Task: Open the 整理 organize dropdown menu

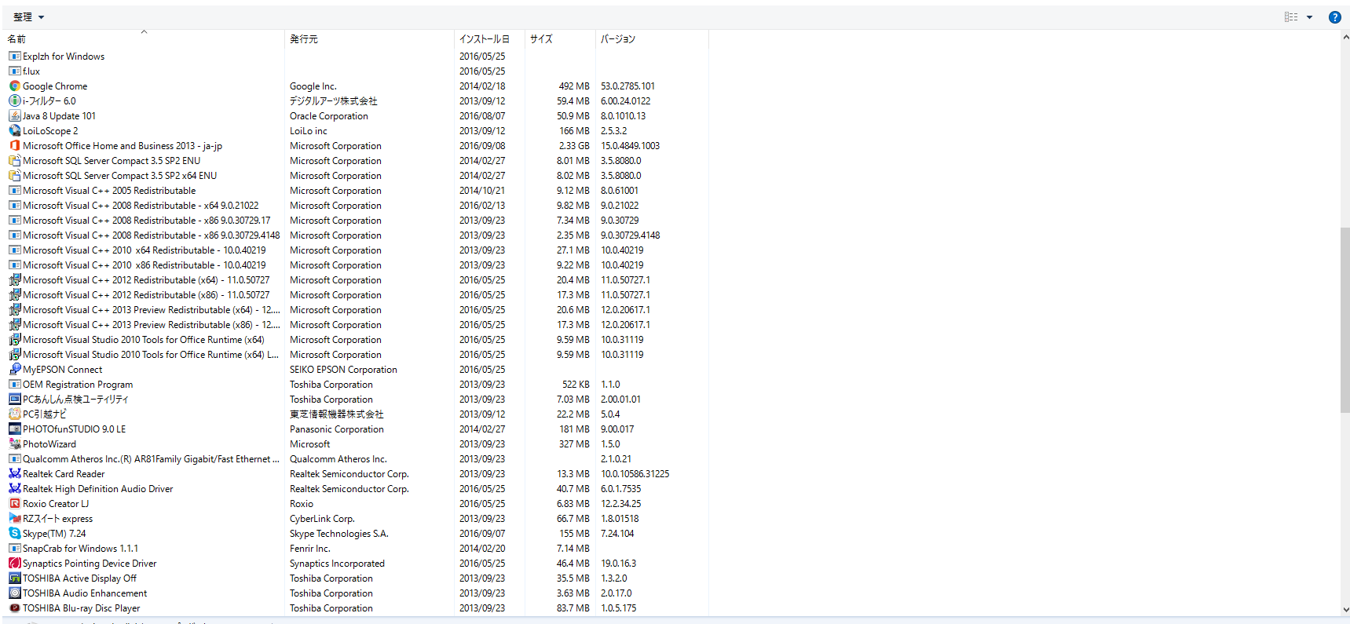Action: 28,17
